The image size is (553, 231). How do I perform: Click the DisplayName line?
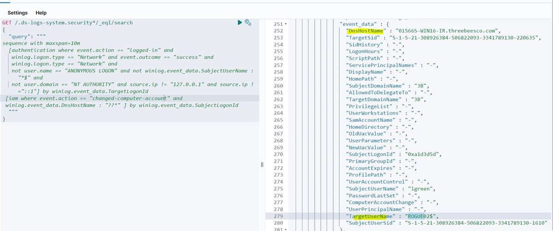pyautogui.click(x=377, y=73)
